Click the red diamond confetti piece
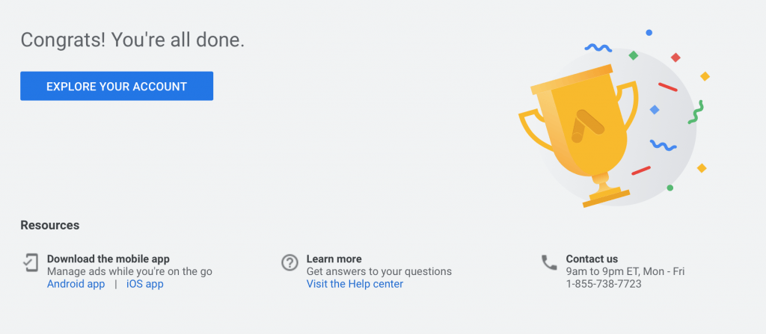The image size is (766, 334). coord(675,58)
